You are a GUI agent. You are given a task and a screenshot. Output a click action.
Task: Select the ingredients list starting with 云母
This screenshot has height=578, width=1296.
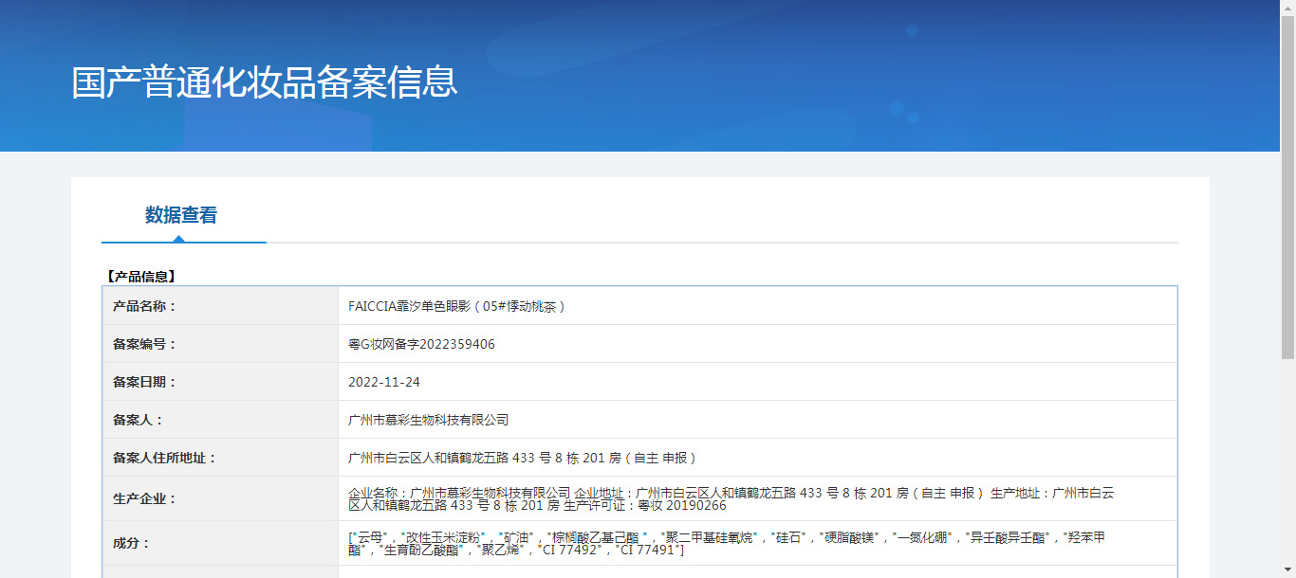727,543
